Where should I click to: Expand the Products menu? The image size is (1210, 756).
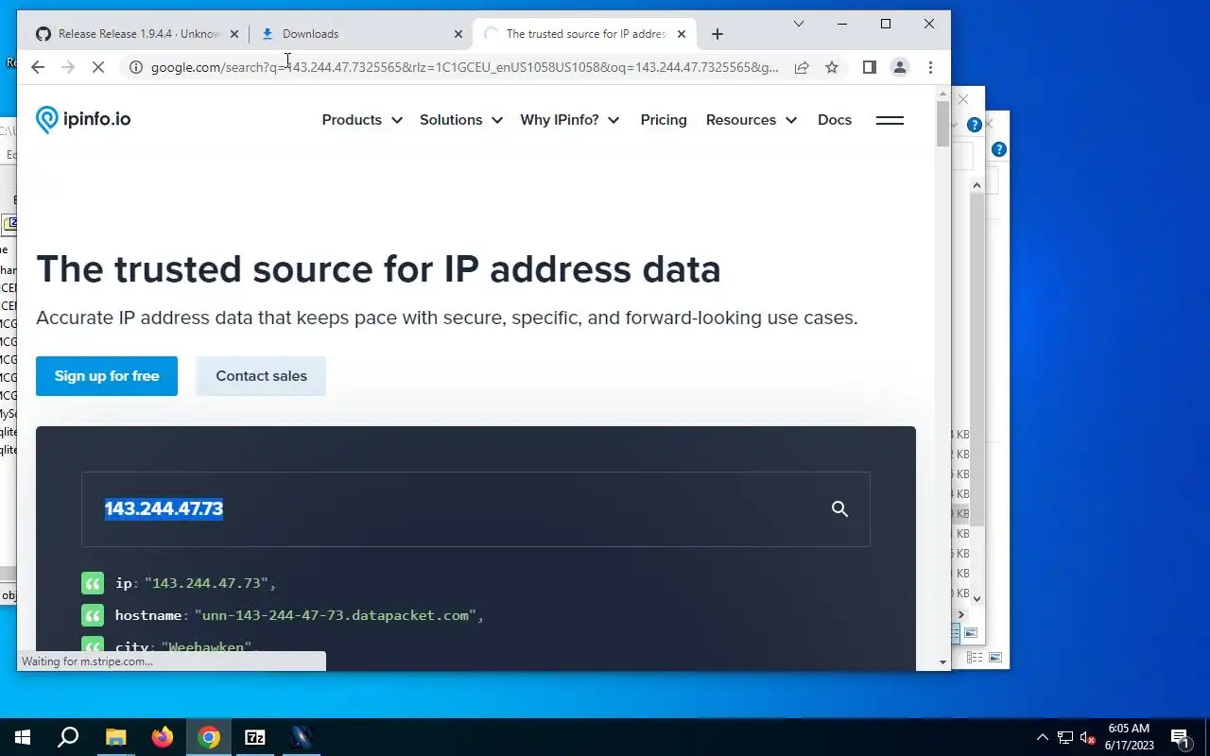click(x=362, y=120)
